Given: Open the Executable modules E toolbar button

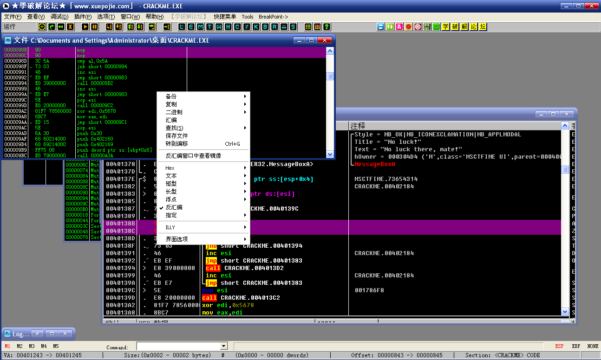Looking at the screenshot, I should (191, 27).
